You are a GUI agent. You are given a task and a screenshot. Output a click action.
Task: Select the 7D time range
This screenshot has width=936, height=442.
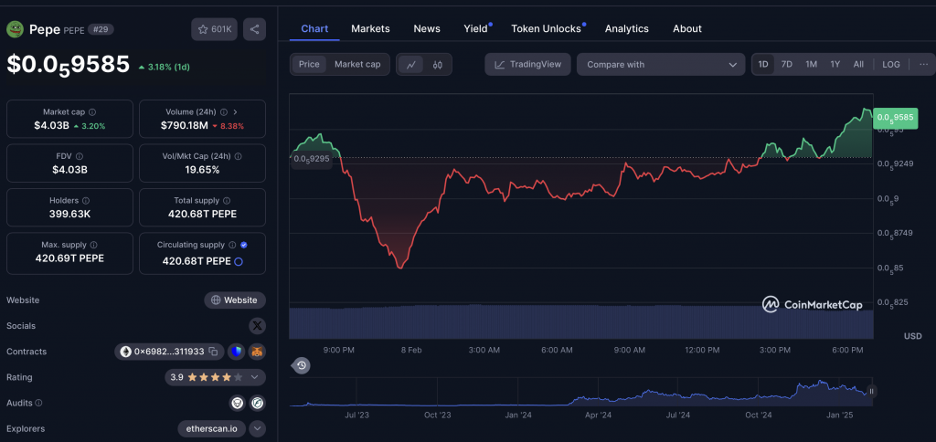pos(787,65)
